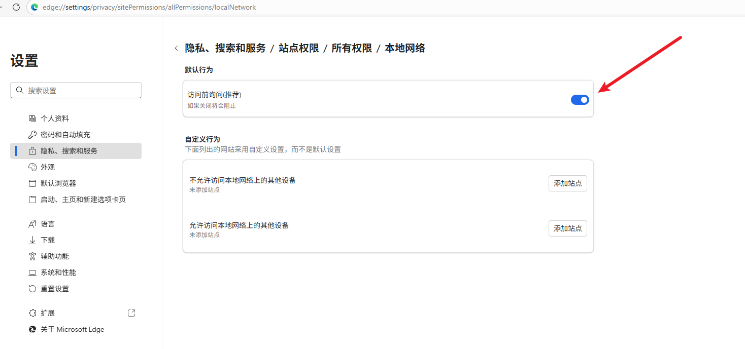Click the external link icon beside 扩展
The width and height of the screenshot is (745, 349).
coord(131,313)
